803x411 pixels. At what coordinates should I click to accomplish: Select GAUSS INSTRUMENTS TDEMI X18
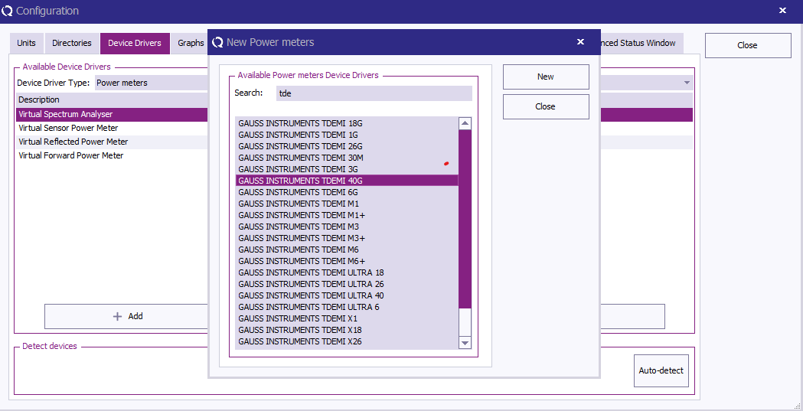(x=347, y=330)
